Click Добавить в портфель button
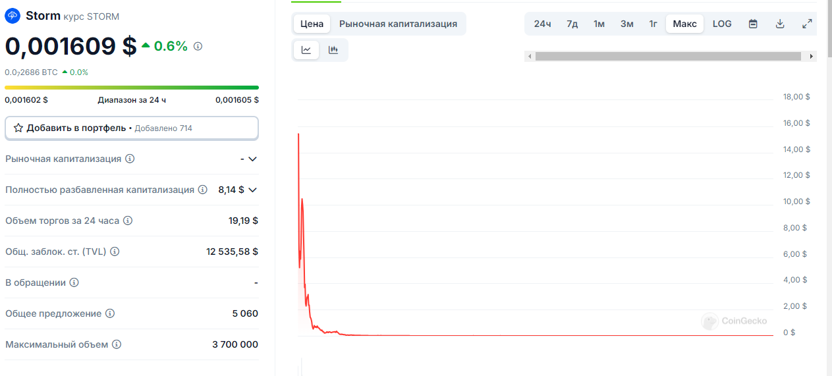832x376 pixels. 132,128
